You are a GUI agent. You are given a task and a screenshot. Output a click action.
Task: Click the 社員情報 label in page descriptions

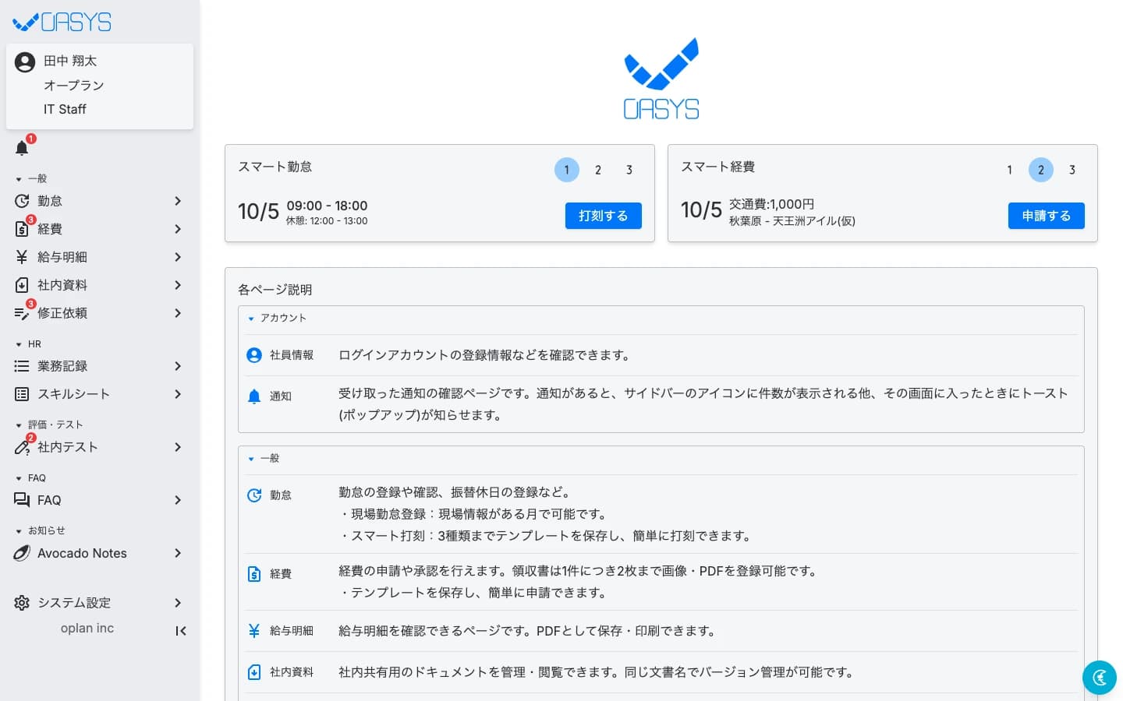pos(292,355)
